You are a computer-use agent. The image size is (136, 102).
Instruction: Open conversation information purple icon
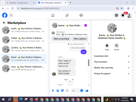(86, 25)
